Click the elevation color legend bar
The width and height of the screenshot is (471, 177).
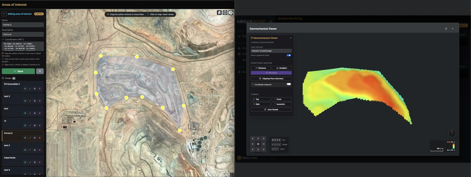pyautogui.click(x=454, y=146)
